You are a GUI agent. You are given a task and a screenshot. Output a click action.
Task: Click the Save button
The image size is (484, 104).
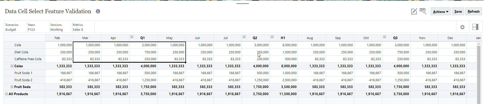[458, 11]
